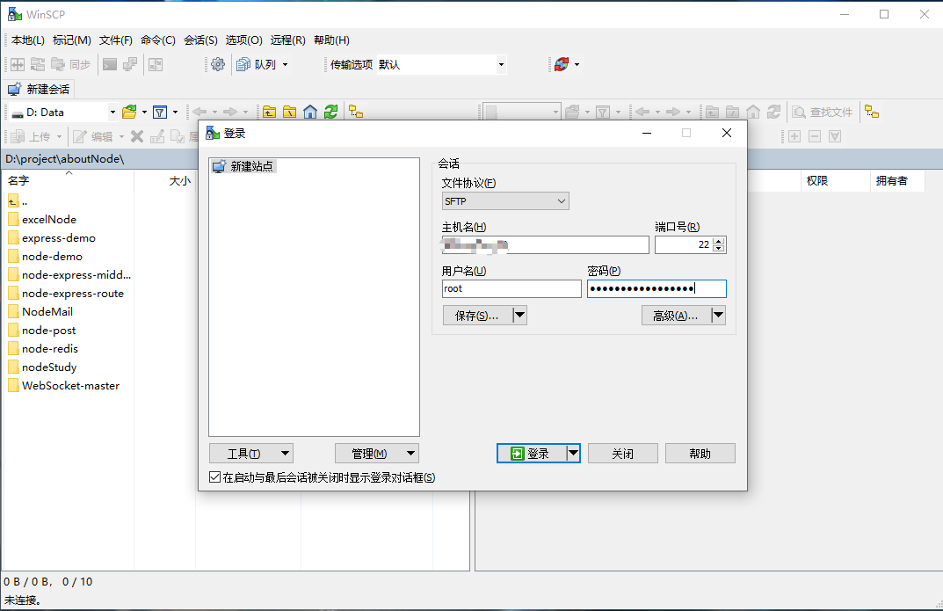The height and width of the screenshot is (611, 943).
Task: Click the remote directory tree icon
Action: point(872,112)
